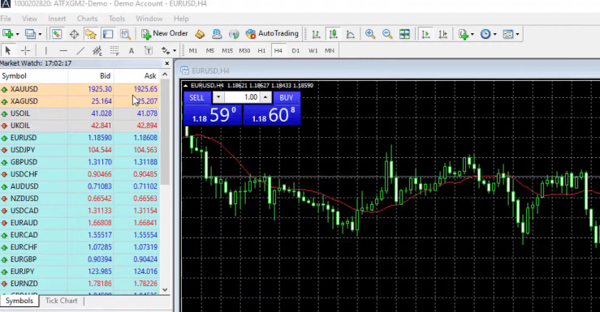Toggle the Terminal panel icon
Screen dimensions: 600x312
click(x=108, y=34)
